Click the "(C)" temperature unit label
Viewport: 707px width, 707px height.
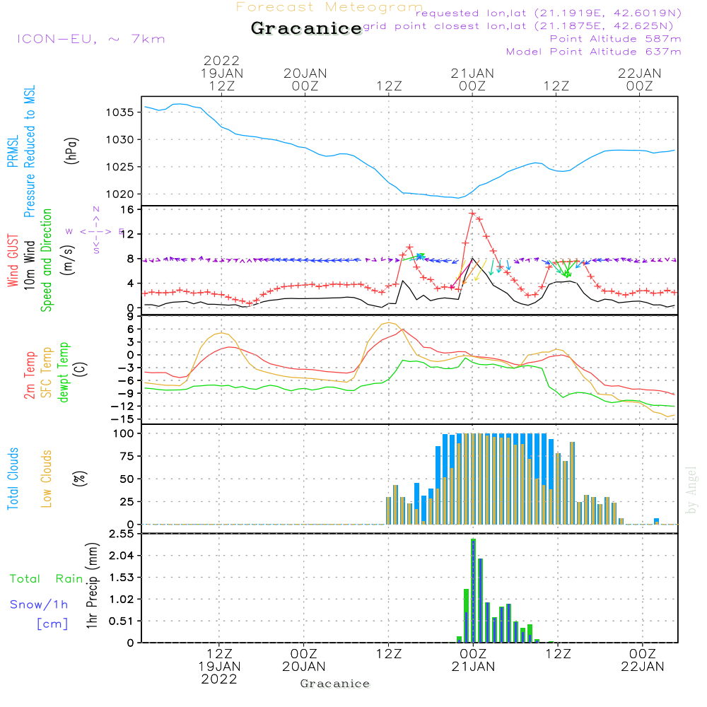[81, 369]
